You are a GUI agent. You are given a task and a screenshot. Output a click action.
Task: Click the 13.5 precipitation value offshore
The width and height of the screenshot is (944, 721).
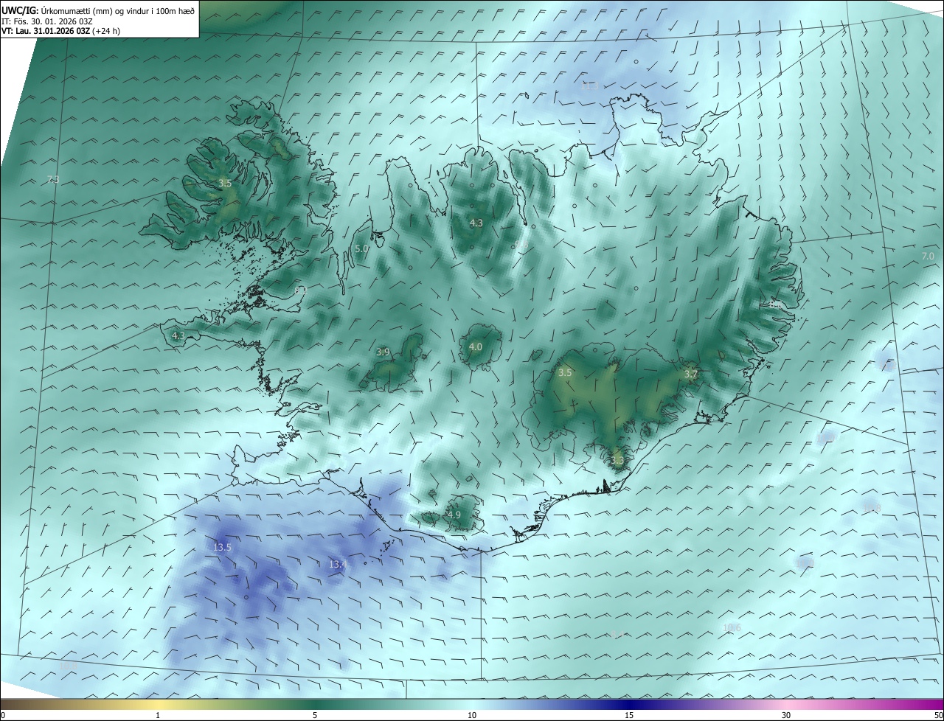222,547
